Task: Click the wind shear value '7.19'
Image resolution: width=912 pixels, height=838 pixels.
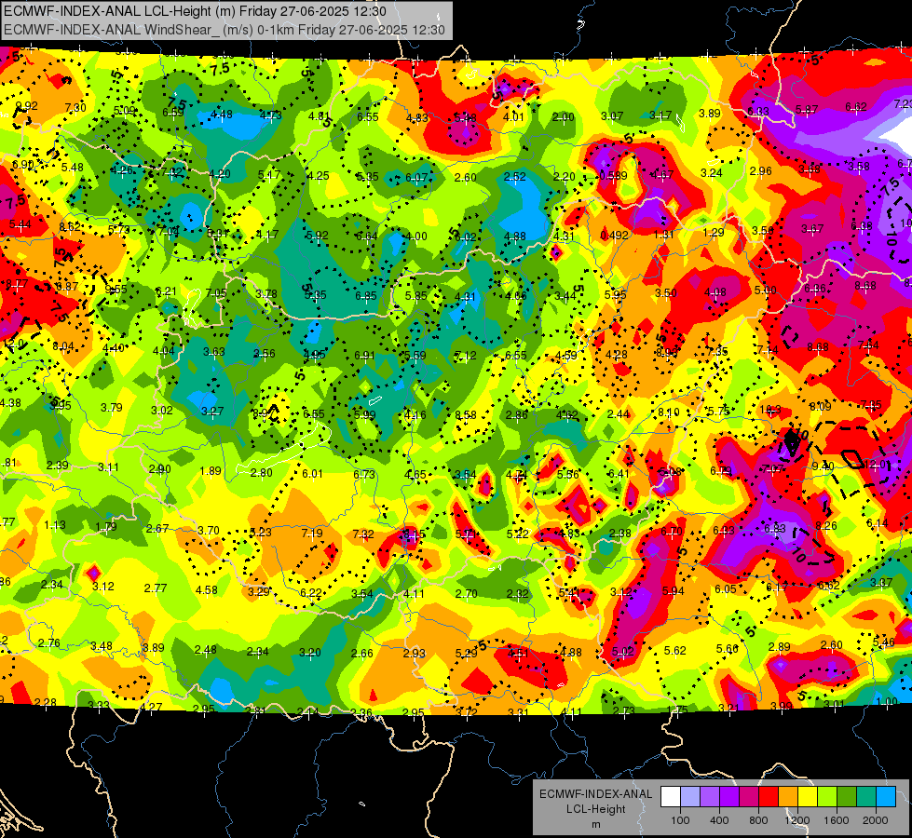Action: (312, 534)
